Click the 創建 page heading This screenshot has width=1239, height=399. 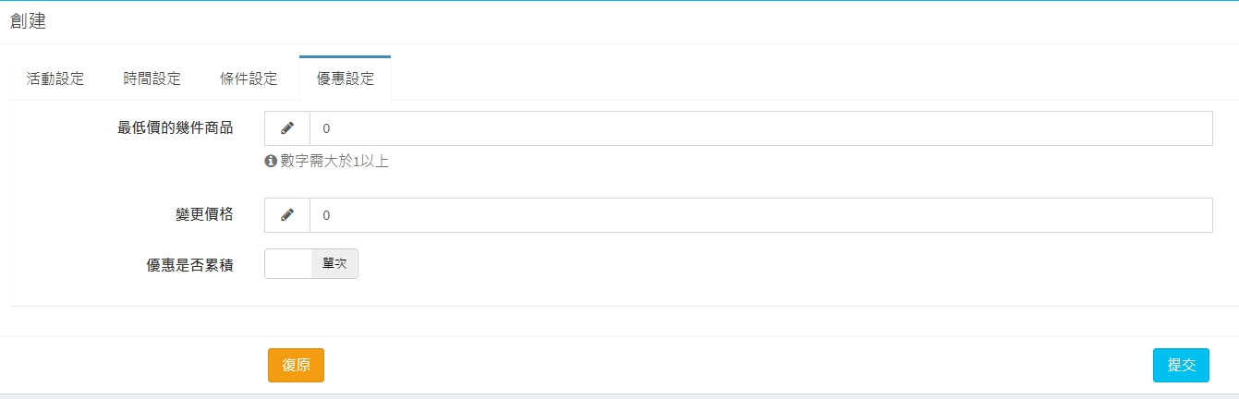click(28, 22)
